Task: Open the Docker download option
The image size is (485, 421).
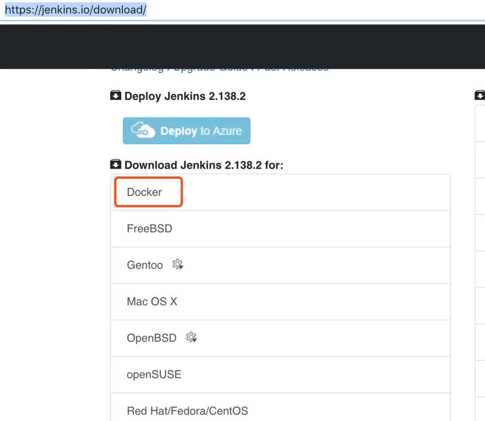Action: [x=280, y=192]
